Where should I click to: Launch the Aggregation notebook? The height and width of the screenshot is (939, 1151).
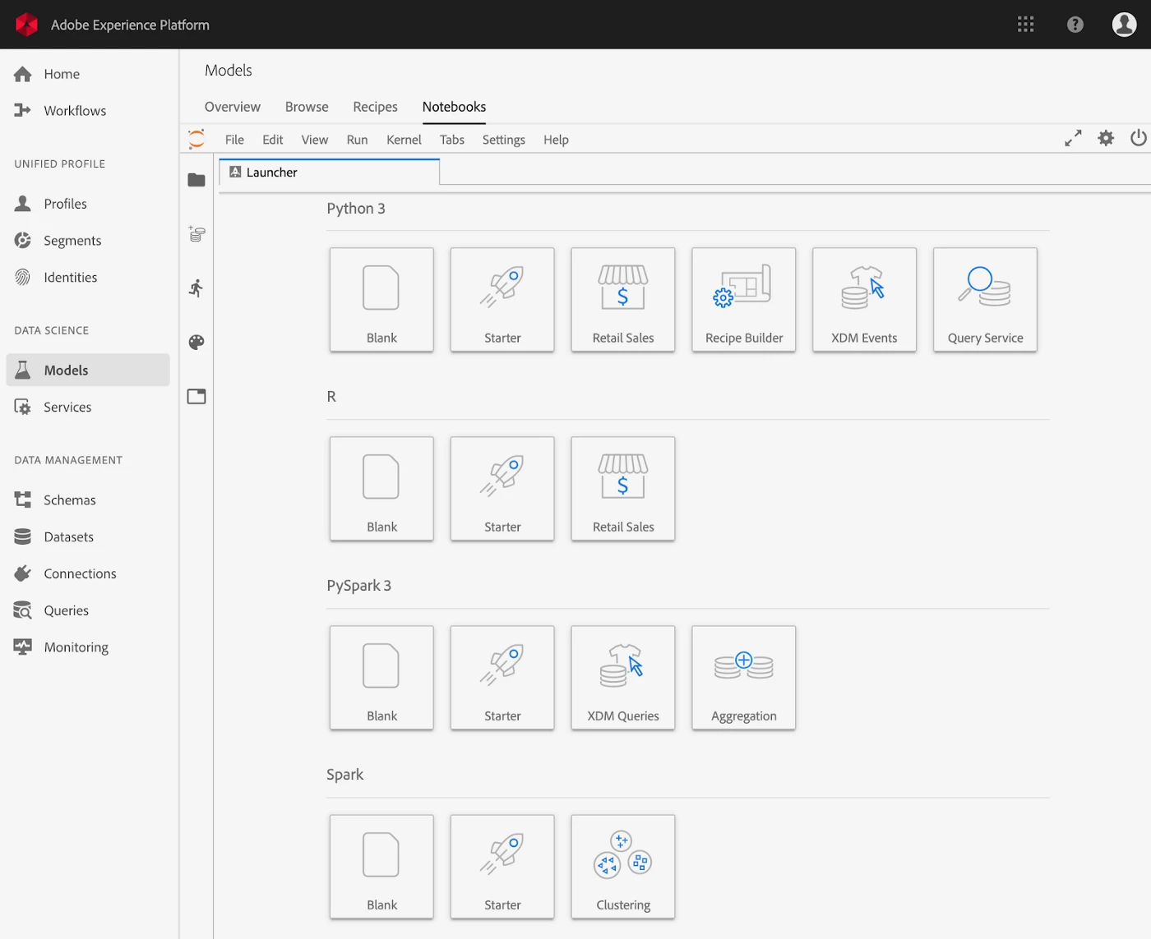pos(744,678)
